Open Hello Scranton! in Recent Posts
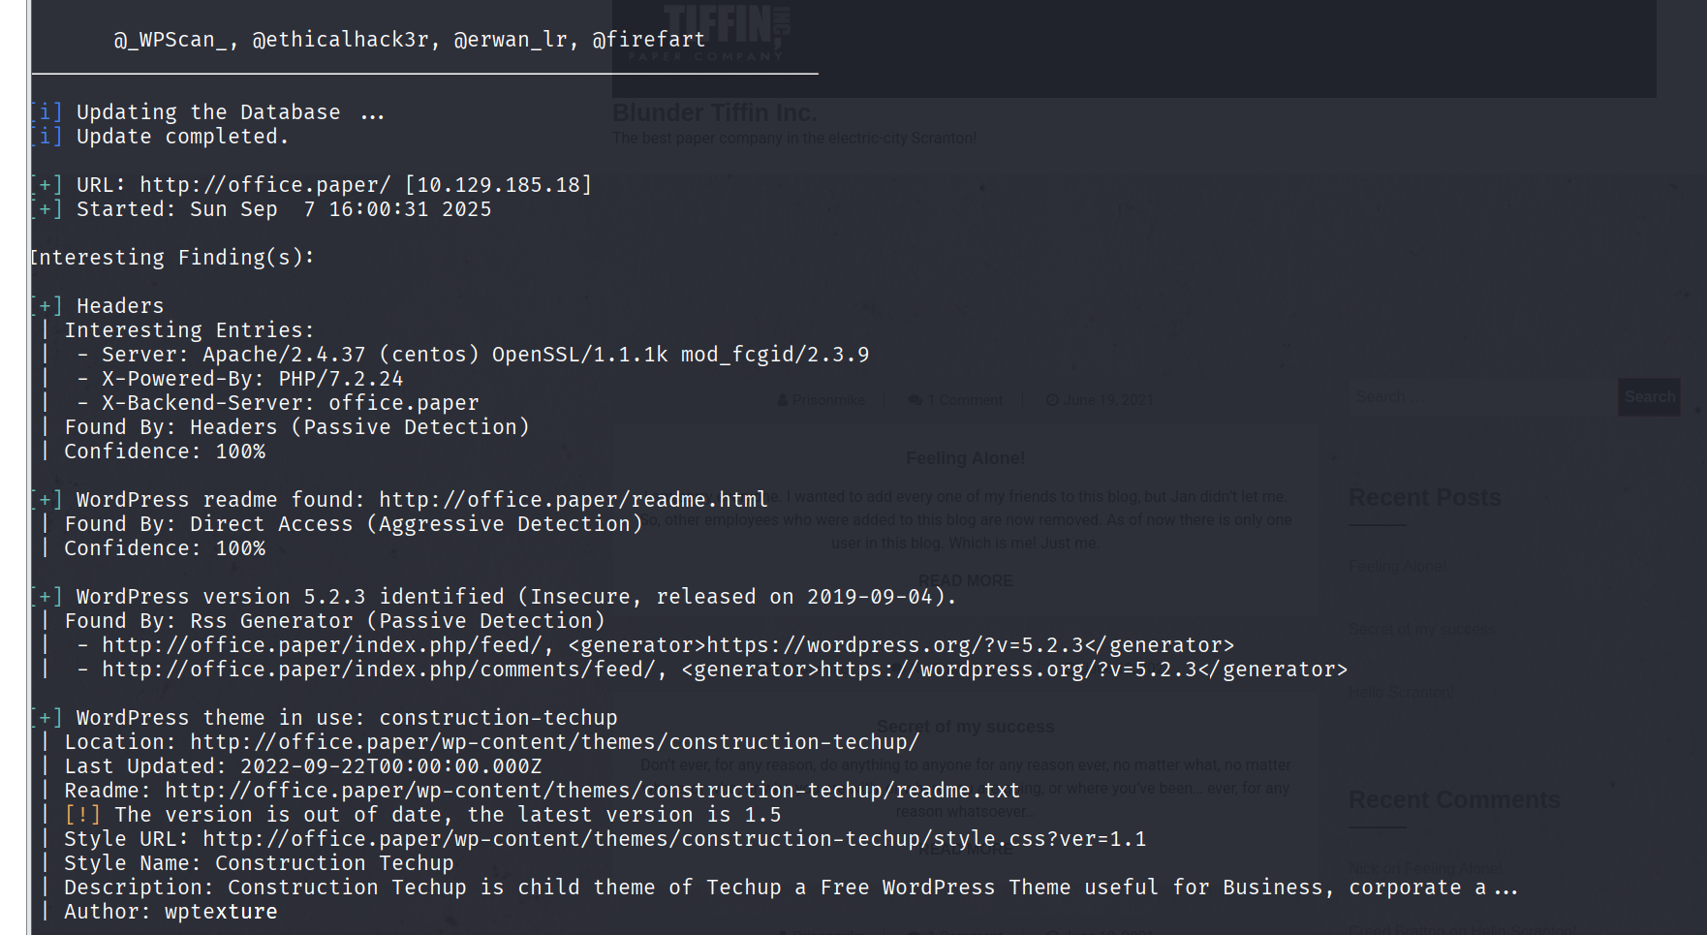Screen dimensions: 1707x935 [1401, 692]
